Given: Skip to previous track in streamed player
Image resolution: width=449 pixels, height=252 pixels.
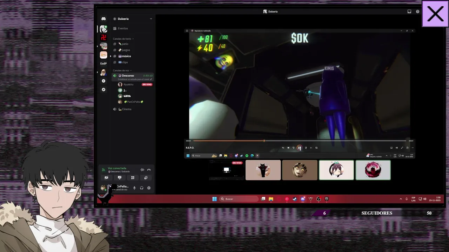Looking at the screenshot, I should pyautogui.click(x=288, y=148).
